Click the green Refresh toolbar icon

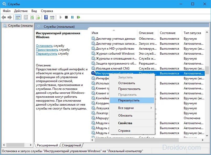pyautogui.click(x=32, y=17)
